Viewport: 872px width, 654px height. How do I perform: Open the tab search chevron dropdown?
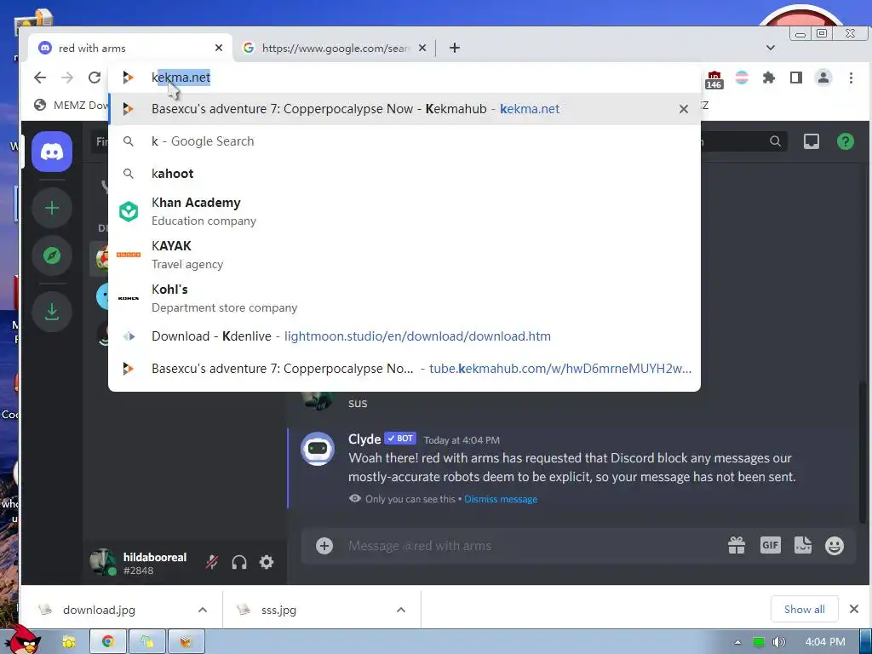[770, 48]
